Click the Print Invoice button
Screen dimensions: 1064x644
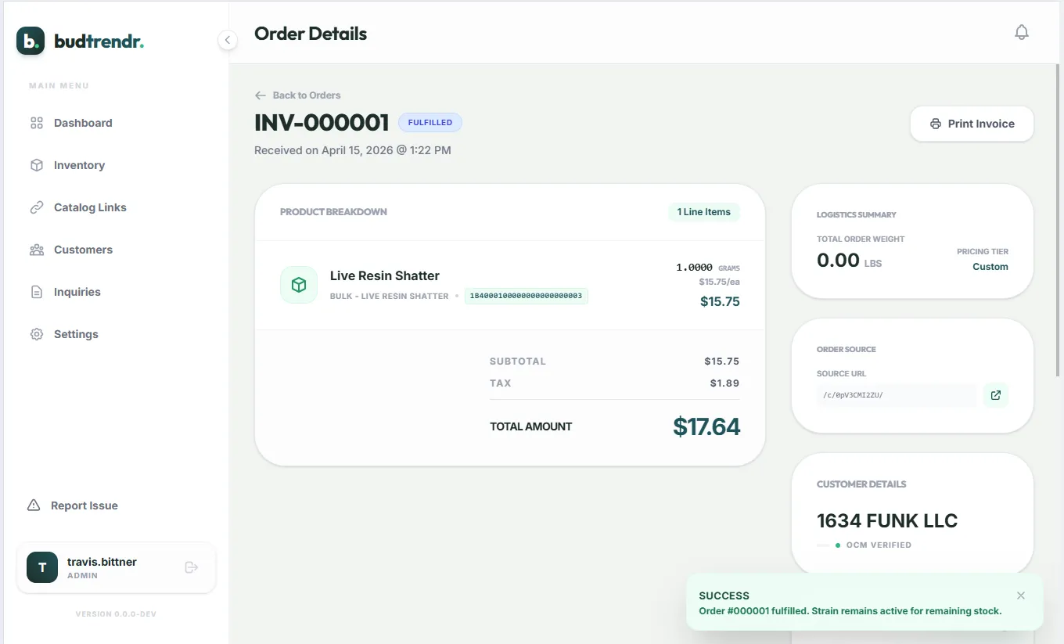(x=972, y=124)
